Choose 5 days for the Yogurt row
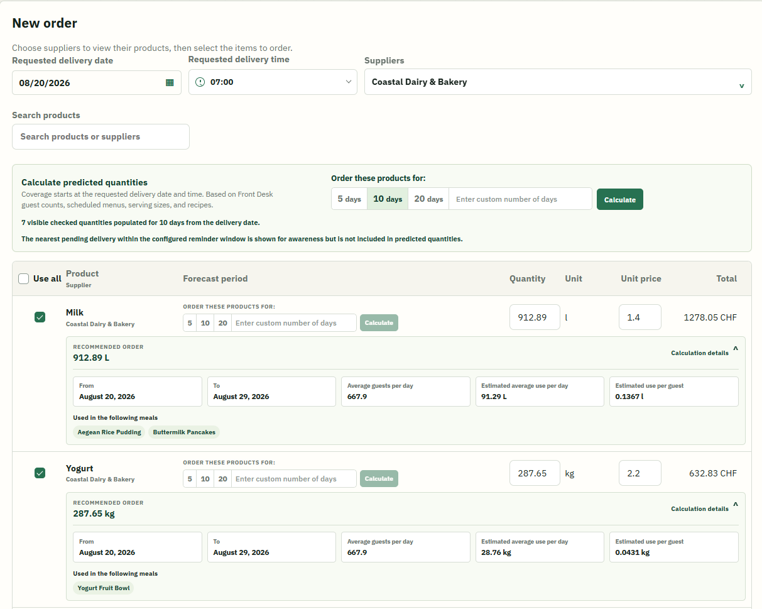 [190, 479]
